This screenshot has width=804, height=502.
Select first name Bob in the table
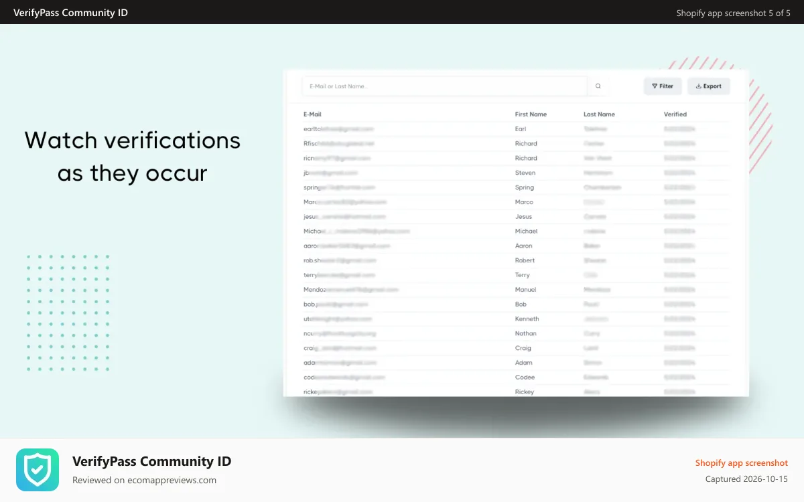click(x=521, y=305)
